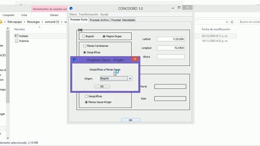Open the Extraer ribbon tab

click(54, 15)
